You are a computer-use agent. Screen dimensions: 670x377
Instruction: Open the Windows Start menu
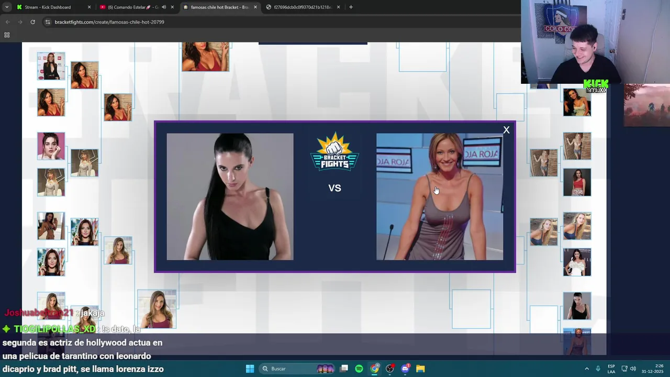coord(250,369)
